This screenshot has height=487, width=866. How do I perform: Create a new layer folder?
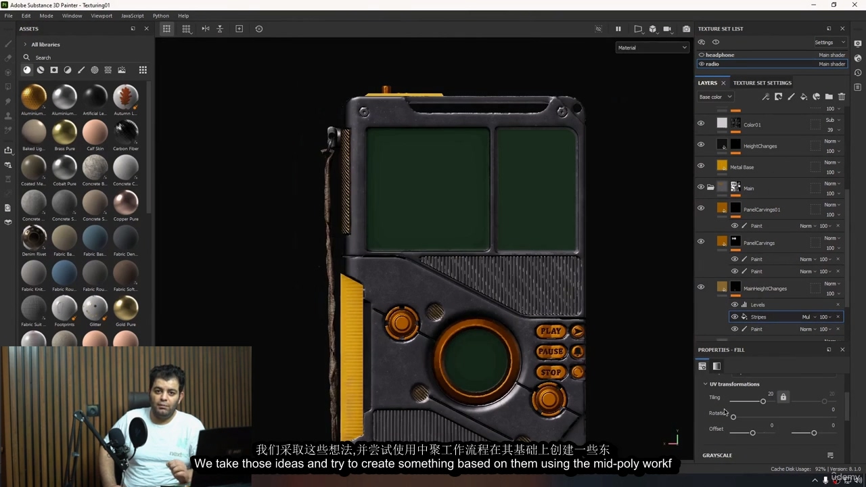pyautogui.click(x=829, y=97)
